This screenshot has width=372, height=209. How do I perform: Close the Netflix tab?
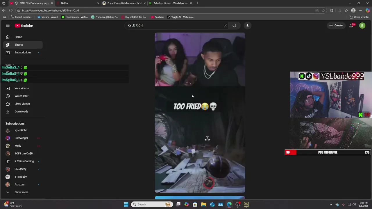point(98,3)
